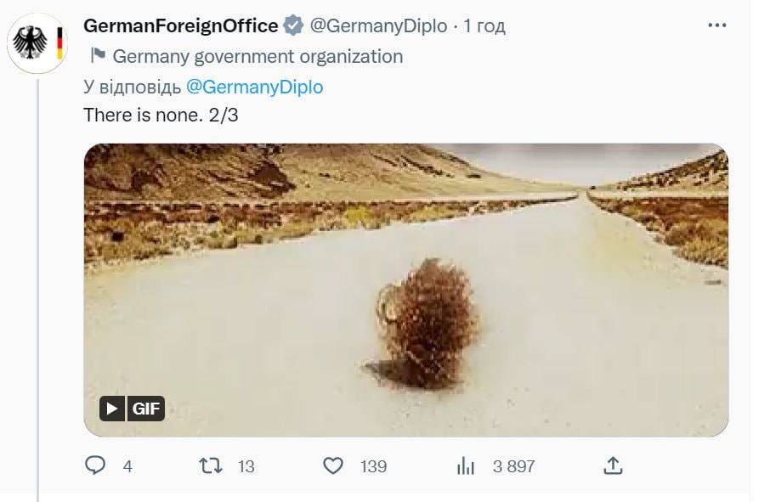This screenshot has width=770, height=502.
Task: Click the view count 3 897
Action: [x=513, y=466]
